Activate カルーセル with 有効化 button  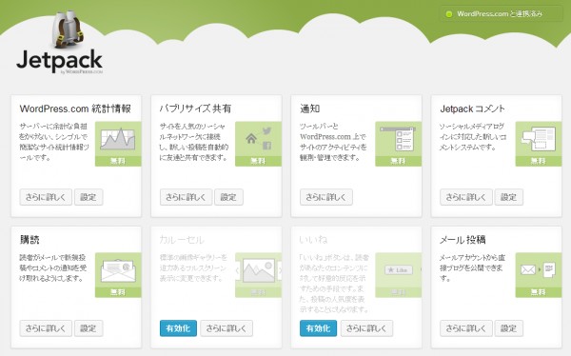pos(178,328)
